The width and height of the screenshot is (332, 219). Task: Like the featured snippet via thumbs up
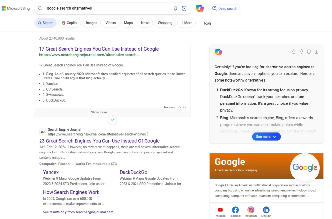pos(179,107)
